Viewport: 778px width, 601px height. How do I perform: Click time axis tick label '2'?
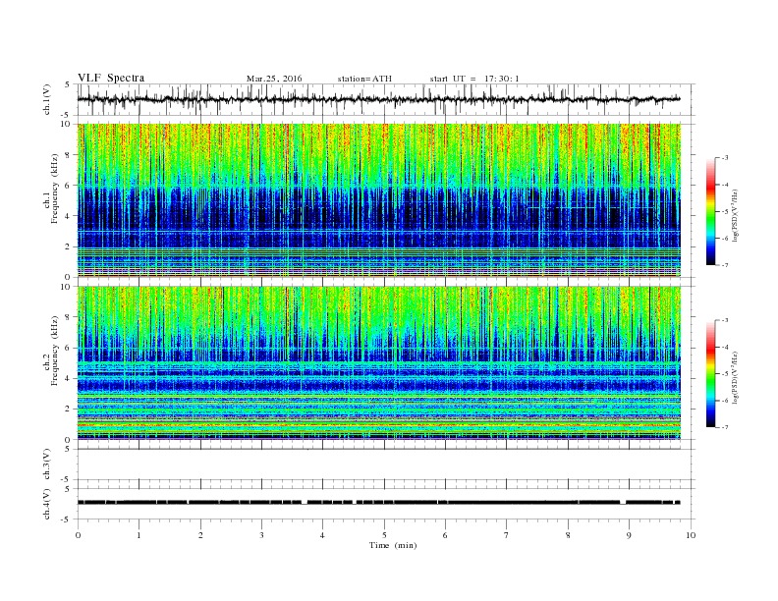[x=200, y=535]
